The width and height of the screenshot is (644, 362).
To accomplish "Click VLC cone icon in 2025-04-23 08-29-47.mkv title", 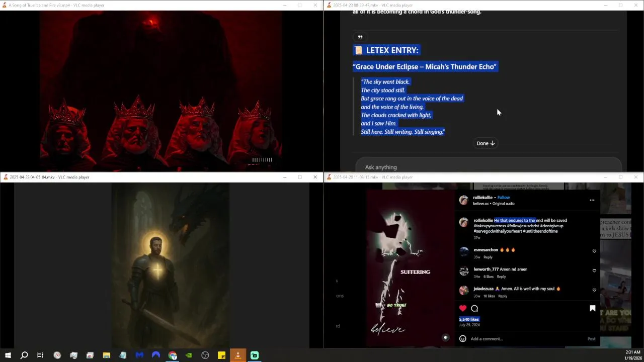I will (x=329, y=5).
